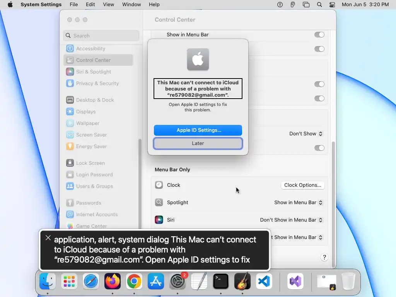
Task: Launch Finder from the Dock
Action: [x=48, y=281]
